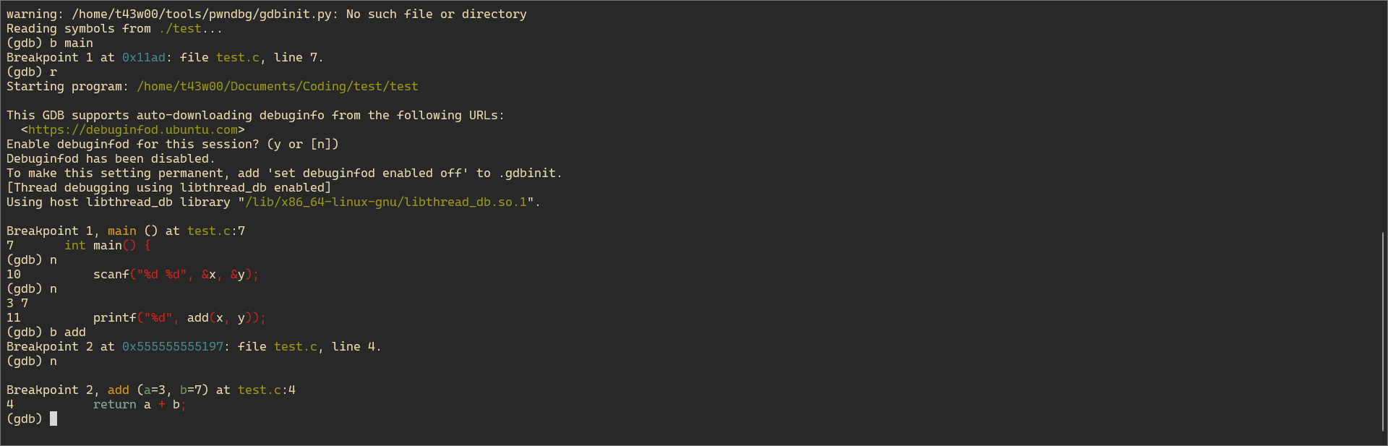The width and height of the screenshot is (1388, 446).
Task: Click the input line showing '3 7'
Action: 17,304
